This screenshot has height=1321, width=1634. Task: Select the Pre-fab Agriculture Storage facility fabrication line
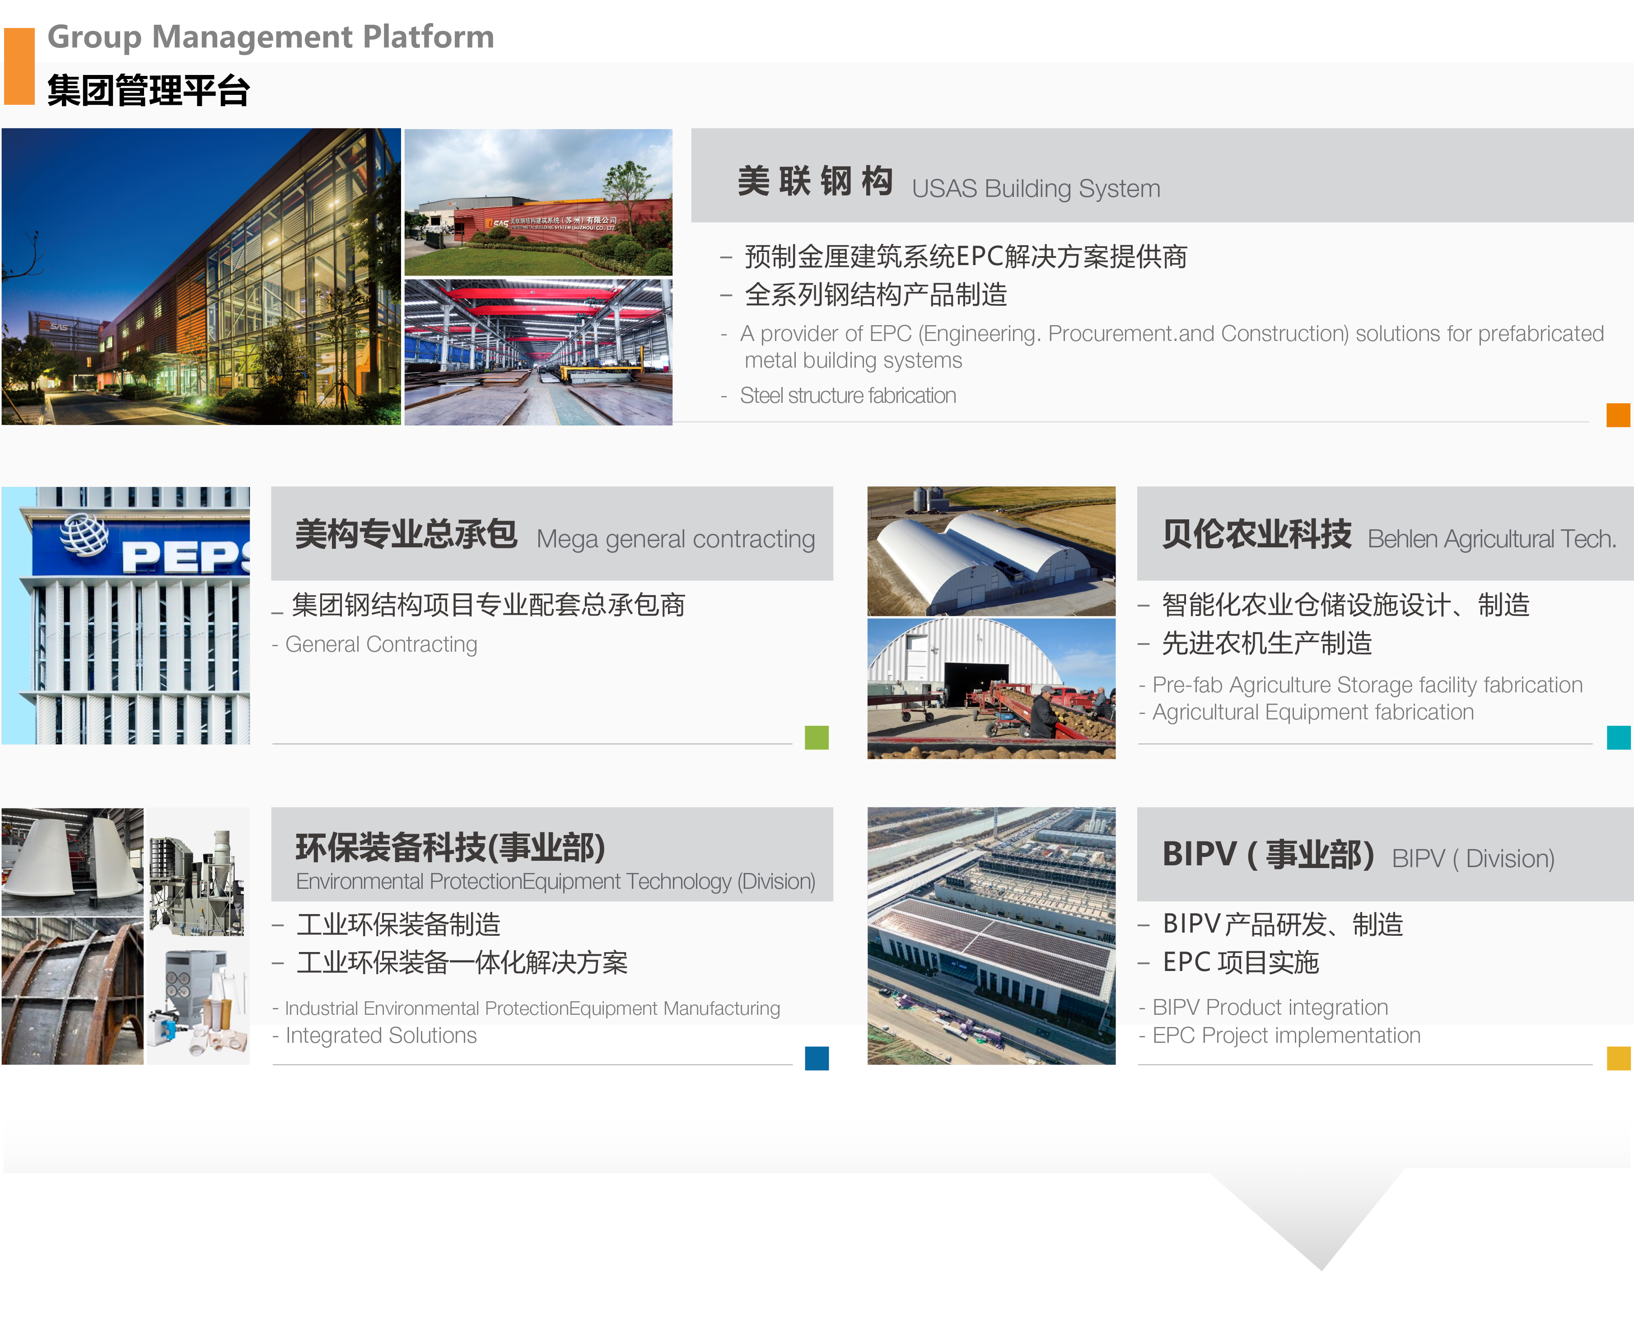point(1368,685)
